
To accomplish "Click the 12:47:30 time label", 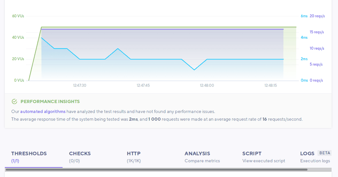I will coord(80,85).
